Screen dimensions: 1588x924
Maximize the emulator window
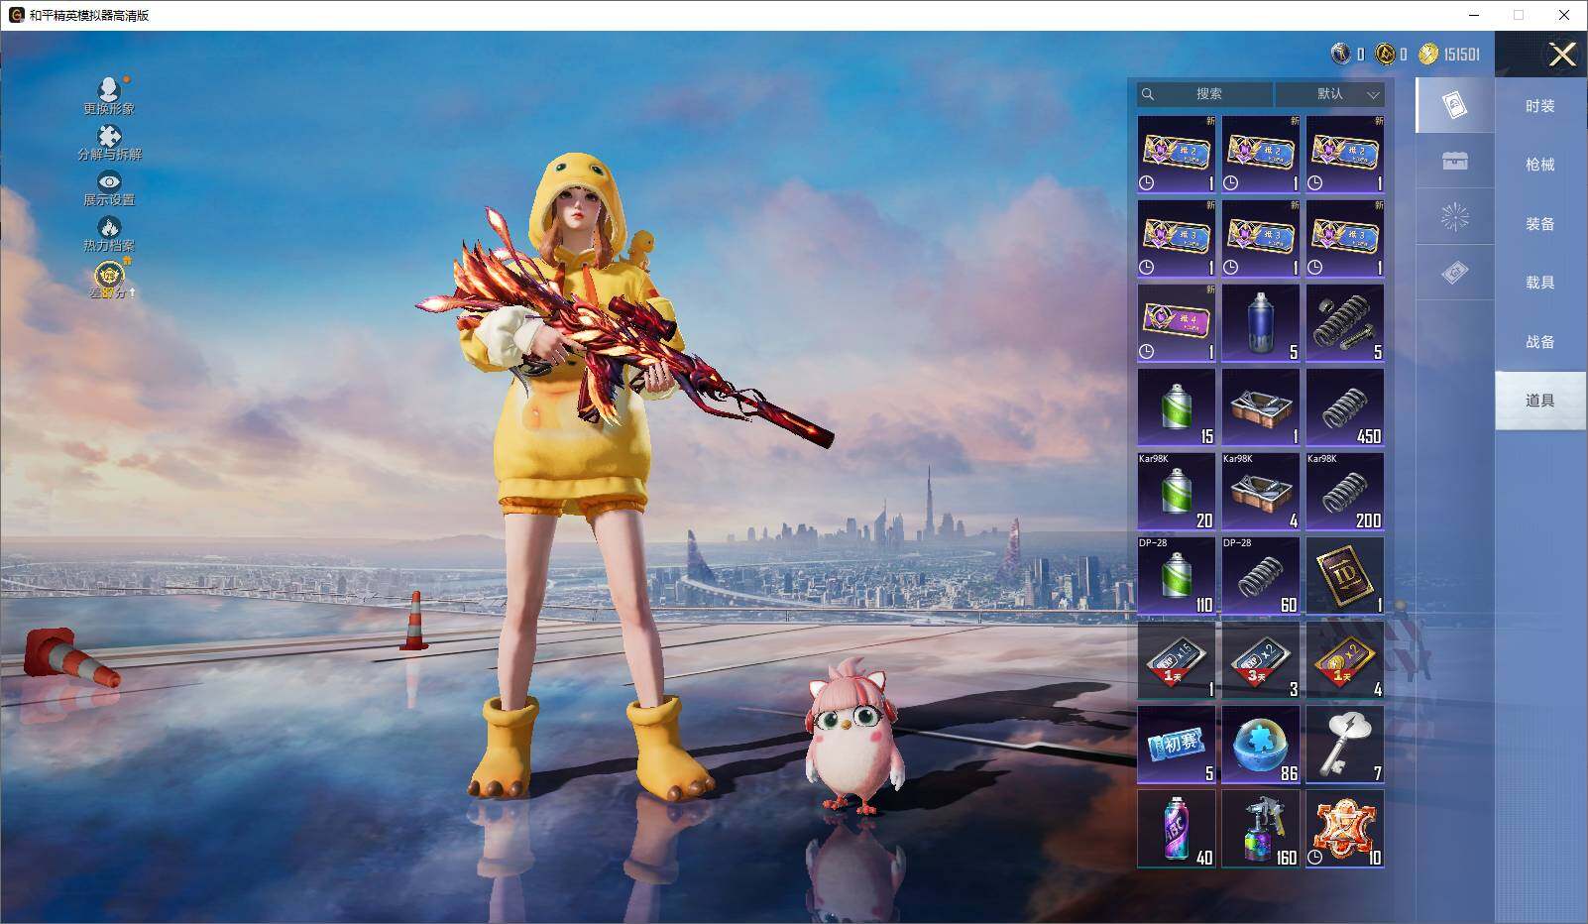(x=1519, y=15)
